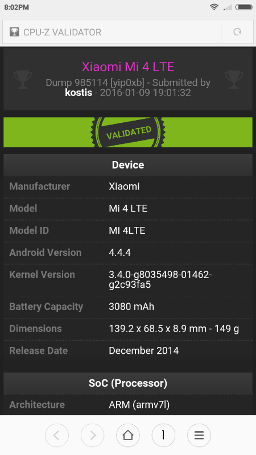Open the hamburger menu icon

coord(199,435)
